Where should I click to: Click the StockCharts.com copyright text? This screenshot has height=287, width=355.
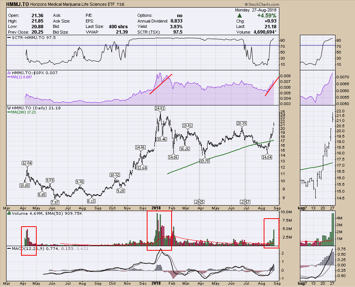pos(262,4)
